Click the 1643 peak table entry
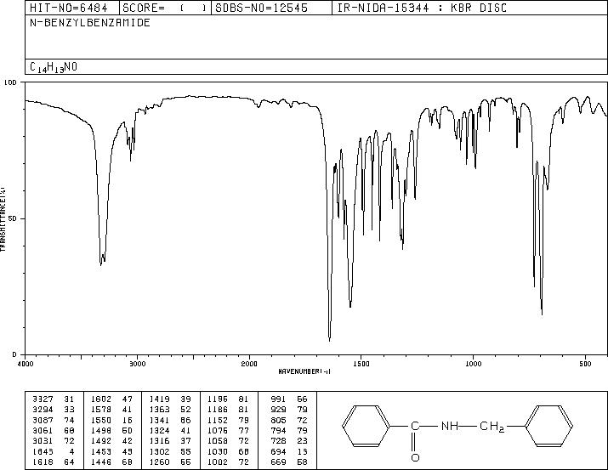 pyautogui.click(x=53, y=451)
